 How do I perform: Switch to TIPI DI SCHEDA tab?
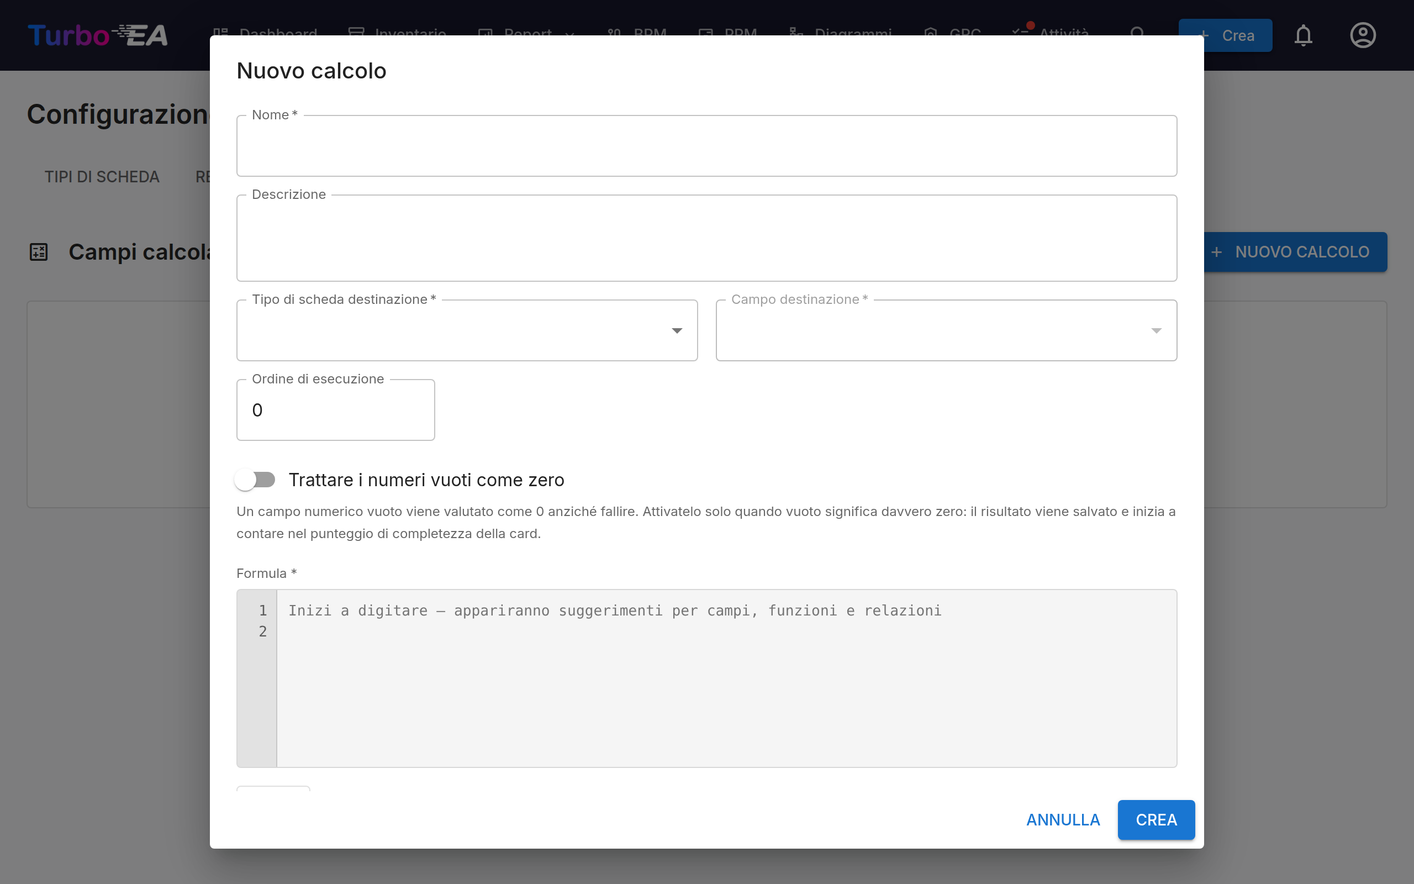(x=102, y=177)
